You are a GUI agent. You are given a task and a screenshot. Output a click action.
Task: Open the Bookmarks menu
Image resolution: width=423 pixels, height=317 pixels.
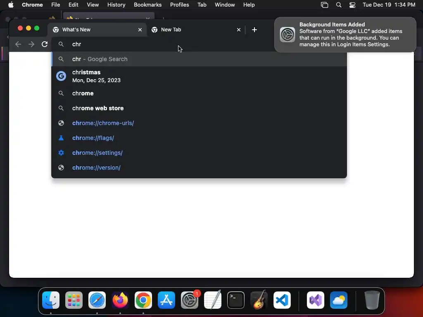(x=148, y=5)
